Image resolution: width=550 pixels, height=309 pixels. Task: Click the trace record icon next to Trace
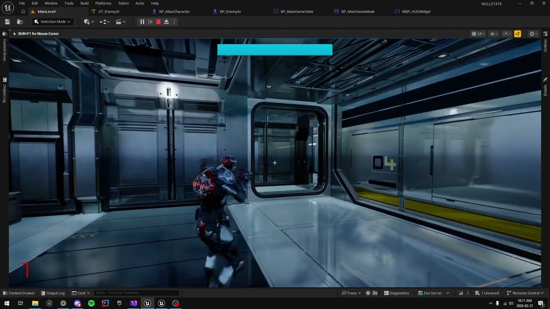point(368,293)
